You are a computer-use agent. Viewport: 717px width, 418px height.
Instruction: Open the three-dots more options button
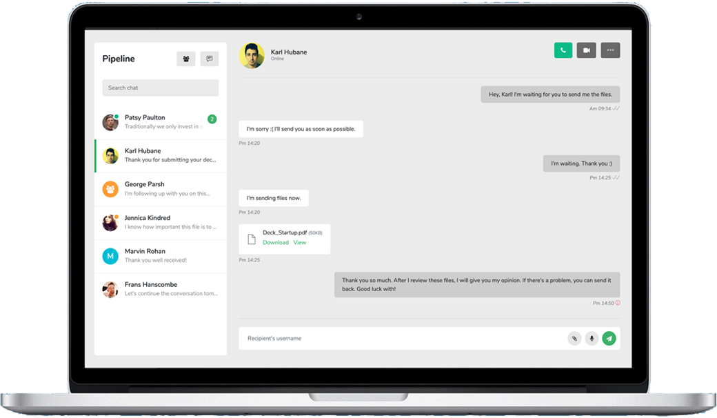pos(610,50)
